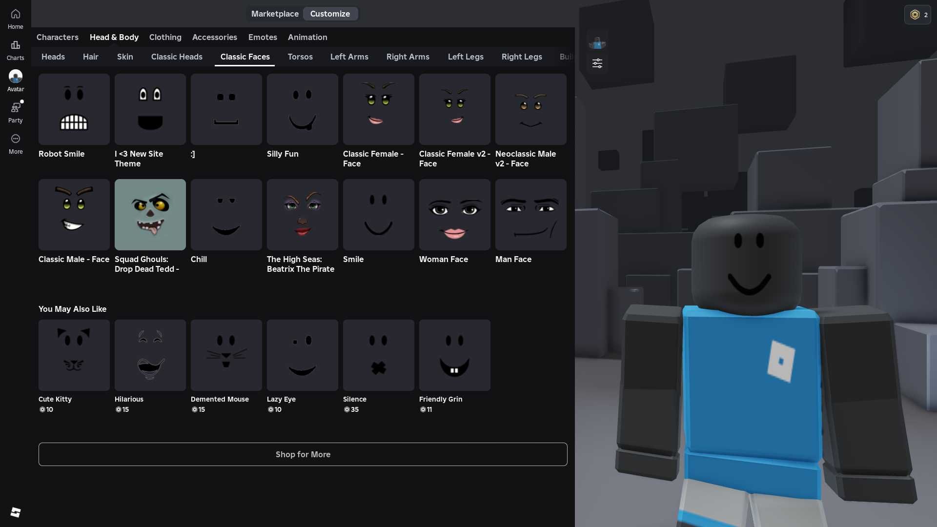Screen dimensions: 937x527
Task: Select the Torsos subtab
Action: click(300, 57)
